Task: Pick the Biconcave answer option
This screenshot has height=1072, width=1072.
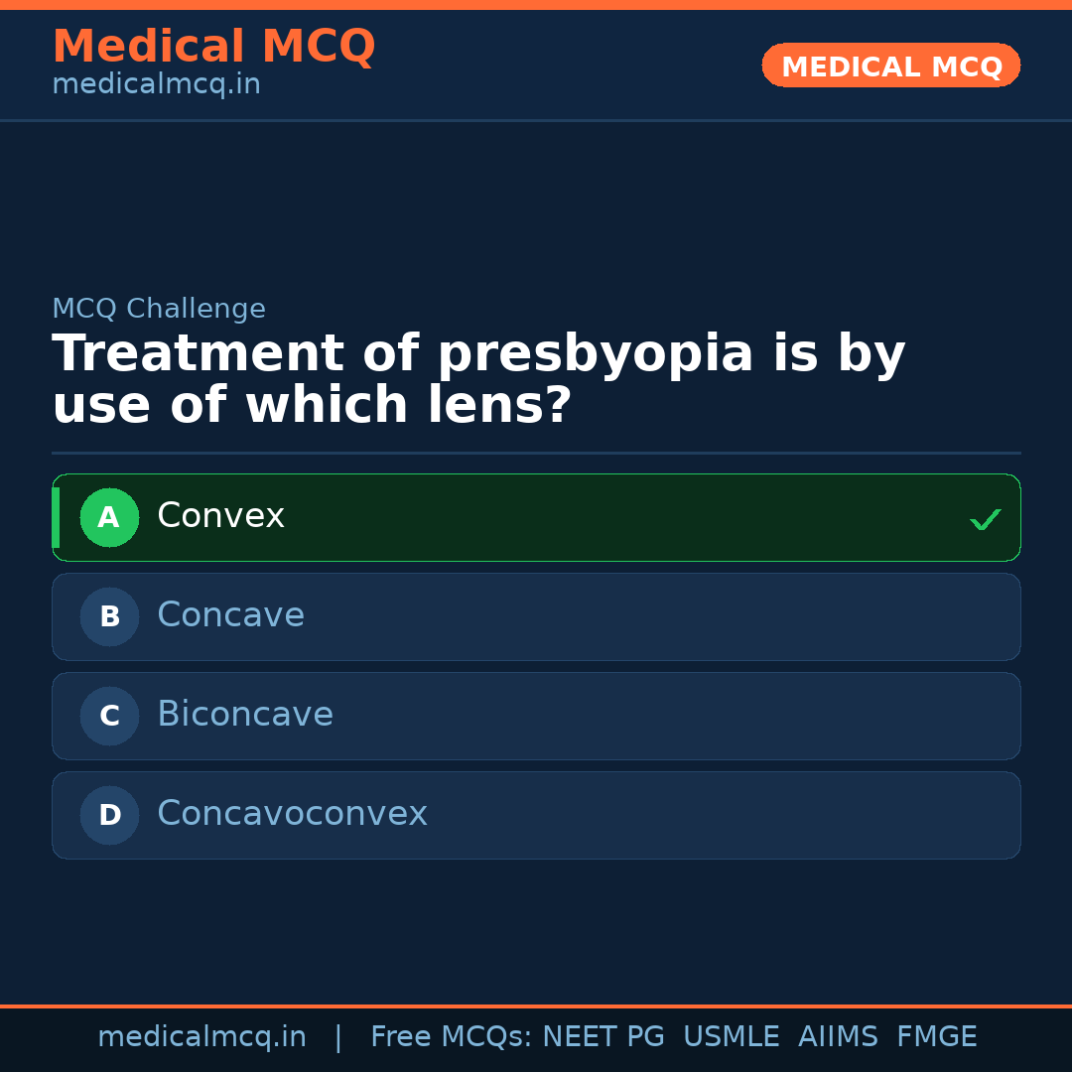Action: (x=245, y=715)
